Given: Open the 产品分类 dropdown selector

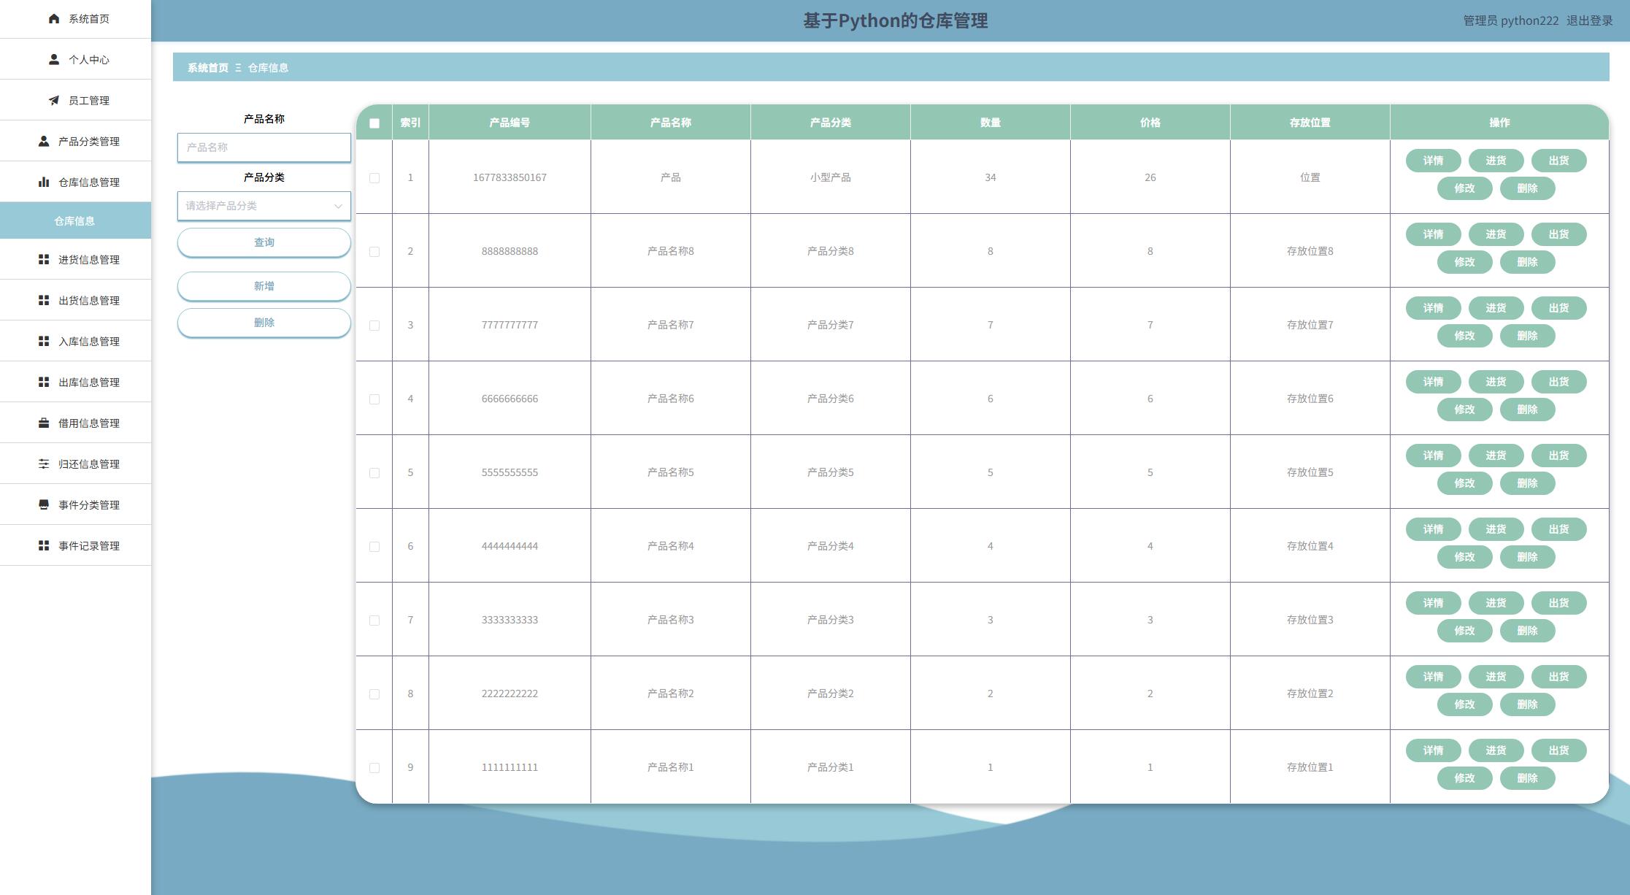Looking at the screenshot, I should (x=264, y=206).
